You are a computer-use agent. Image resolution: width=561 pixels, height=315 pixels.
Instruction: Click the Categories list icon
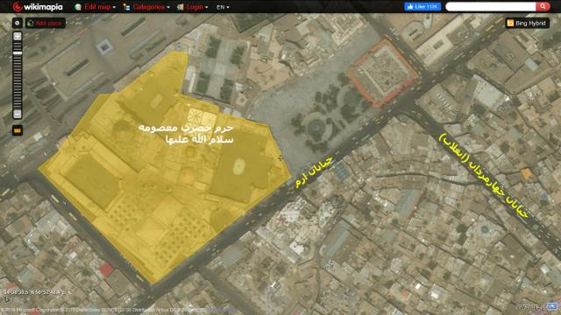coord(126,7)
